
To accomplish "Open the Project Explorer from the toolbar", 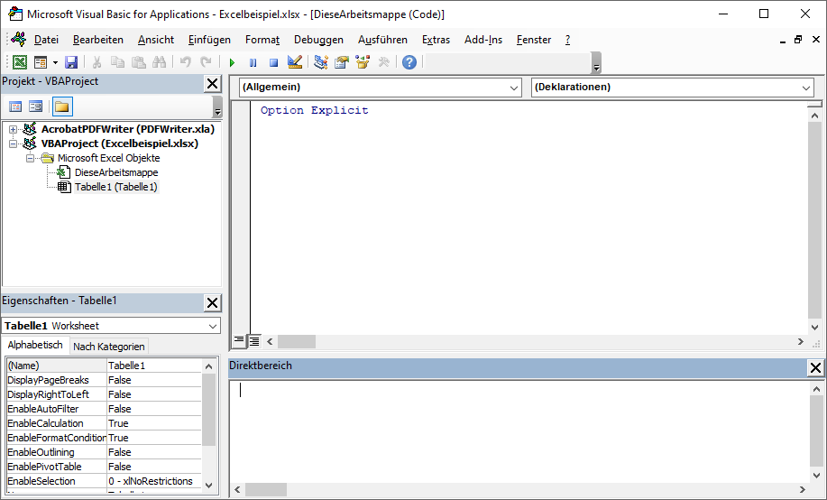I will pyautogui.click(x=321, y=62).
